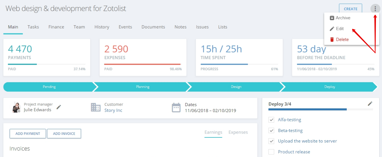
Task: Click the Upload the website to server label
Action: click(x=307, y=141)
